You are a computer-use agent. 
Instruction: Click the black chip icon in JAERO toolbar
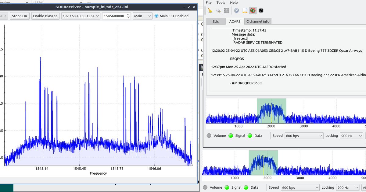click(x=261, y=11)
